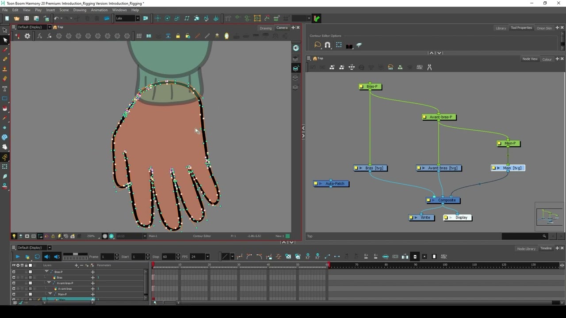Toggle visibility of the Avant-bras-P layer
The image size is (566, 318).
(14, 283)
